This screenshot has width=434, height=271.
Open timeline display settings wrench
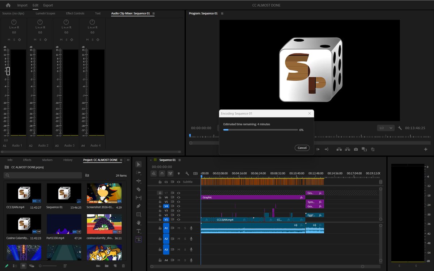(187, 173)
